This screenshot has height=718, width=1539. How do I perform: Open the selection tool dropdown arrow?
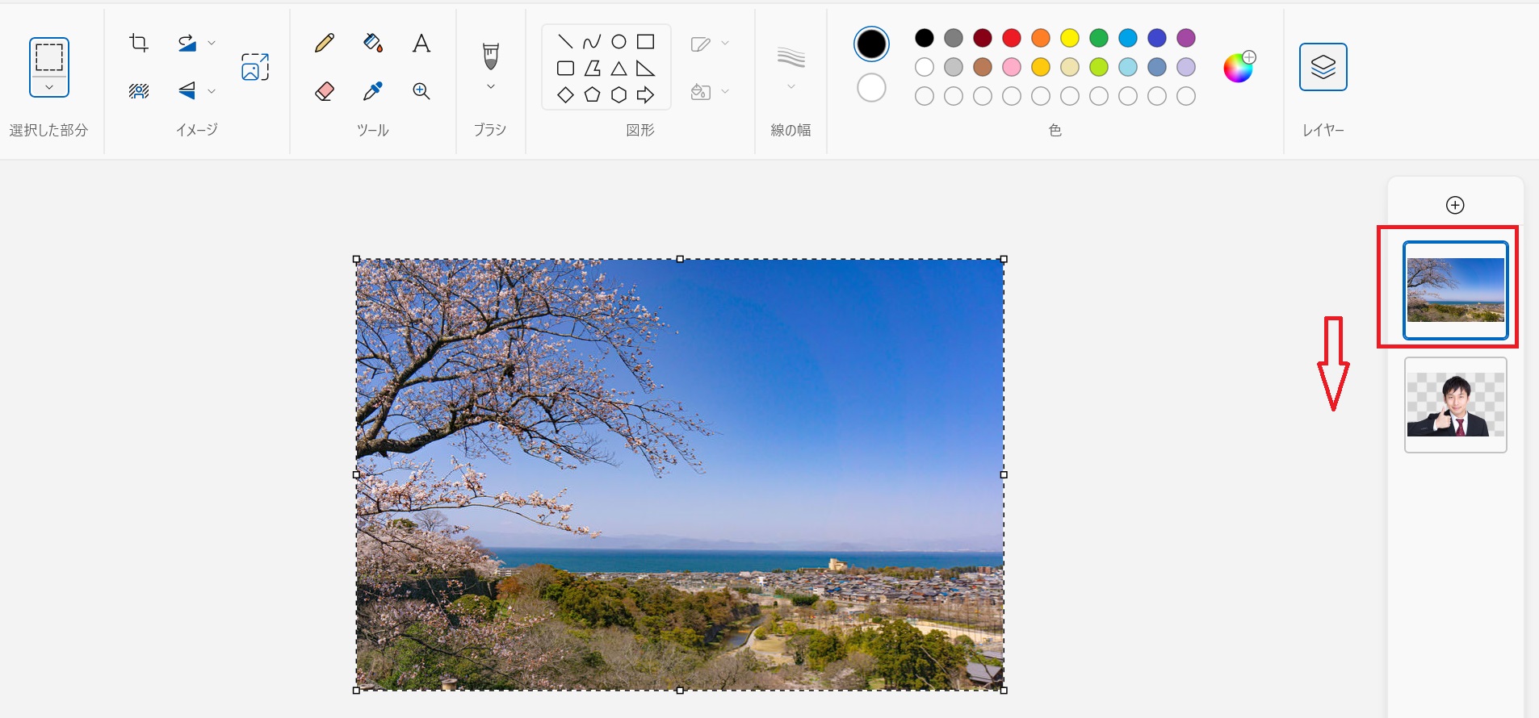(49, 87)
